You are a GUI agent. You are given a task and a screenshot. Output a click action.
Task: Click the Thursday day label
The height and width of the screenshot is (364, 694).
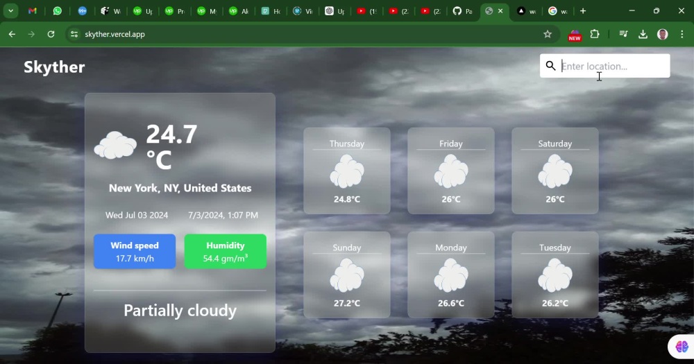click(347, 144)
